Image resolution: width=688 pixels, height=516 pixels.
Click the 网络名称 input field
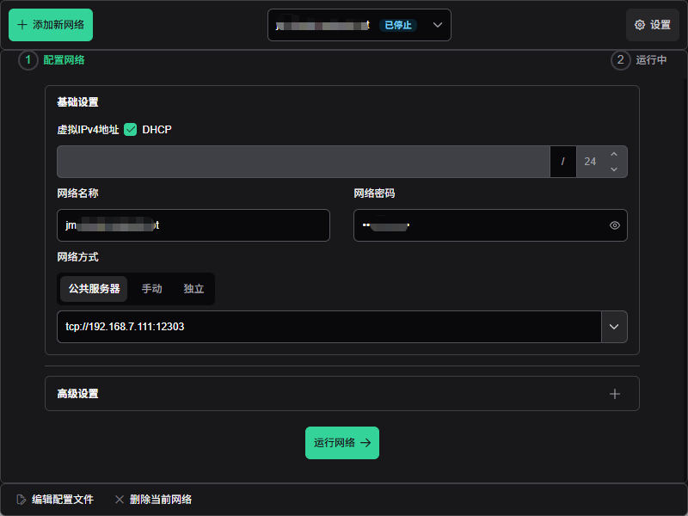click(x=193, y=225)
